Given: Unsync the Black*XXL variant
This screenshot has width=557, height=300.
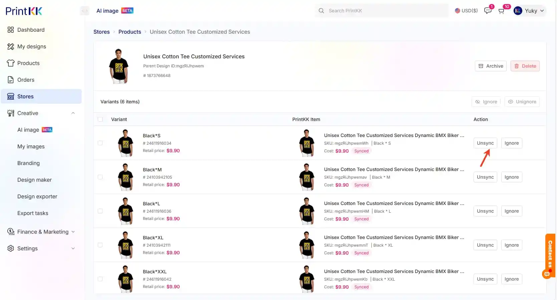Looking at the screenshot, I should click(x=485, y=279).
